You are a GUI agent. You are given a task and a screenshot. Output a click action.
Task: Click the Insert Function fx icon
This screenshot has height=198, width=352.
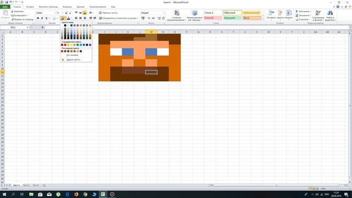42,28
